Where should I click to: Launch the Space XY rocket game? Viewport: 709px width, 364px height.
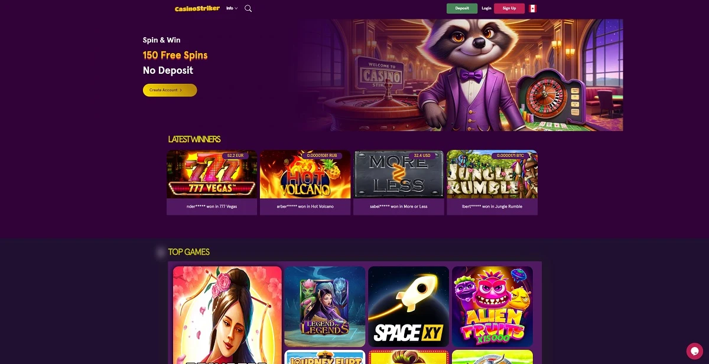coord(408,307)
